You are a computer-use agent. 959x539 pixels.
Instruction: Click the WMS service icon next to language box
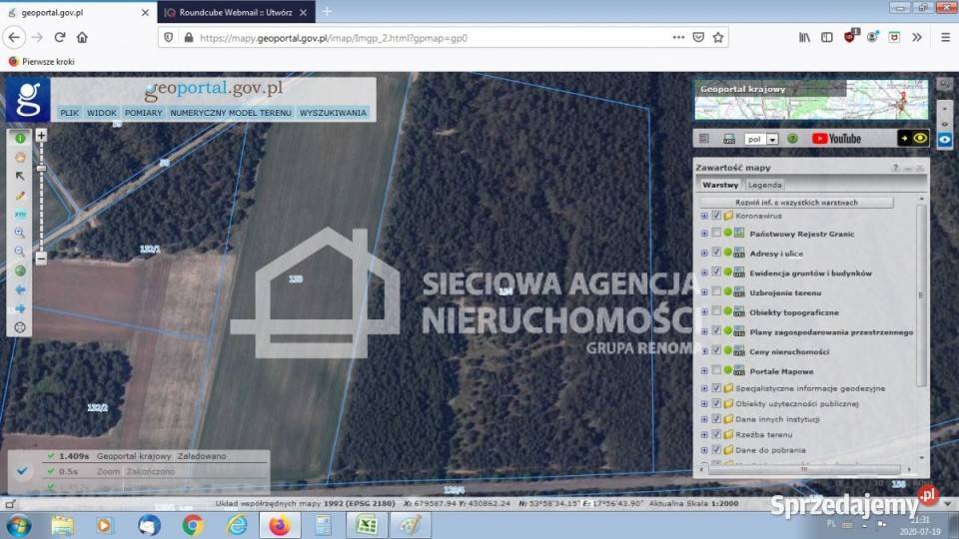coord(729,139)
